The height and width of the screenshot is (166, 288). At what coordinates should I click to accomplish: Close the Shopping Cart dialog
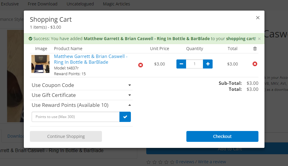pos(258,18)
